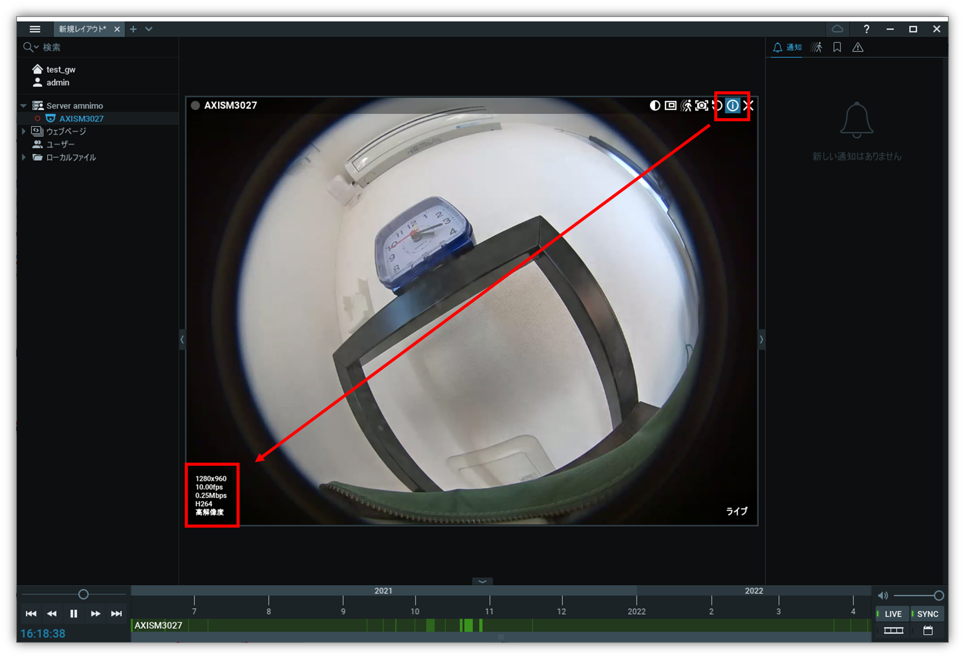The width and height of the screenshot is (965, 659).
Task: Collapse the timeline panel chevron
Action: pos(482,581)
